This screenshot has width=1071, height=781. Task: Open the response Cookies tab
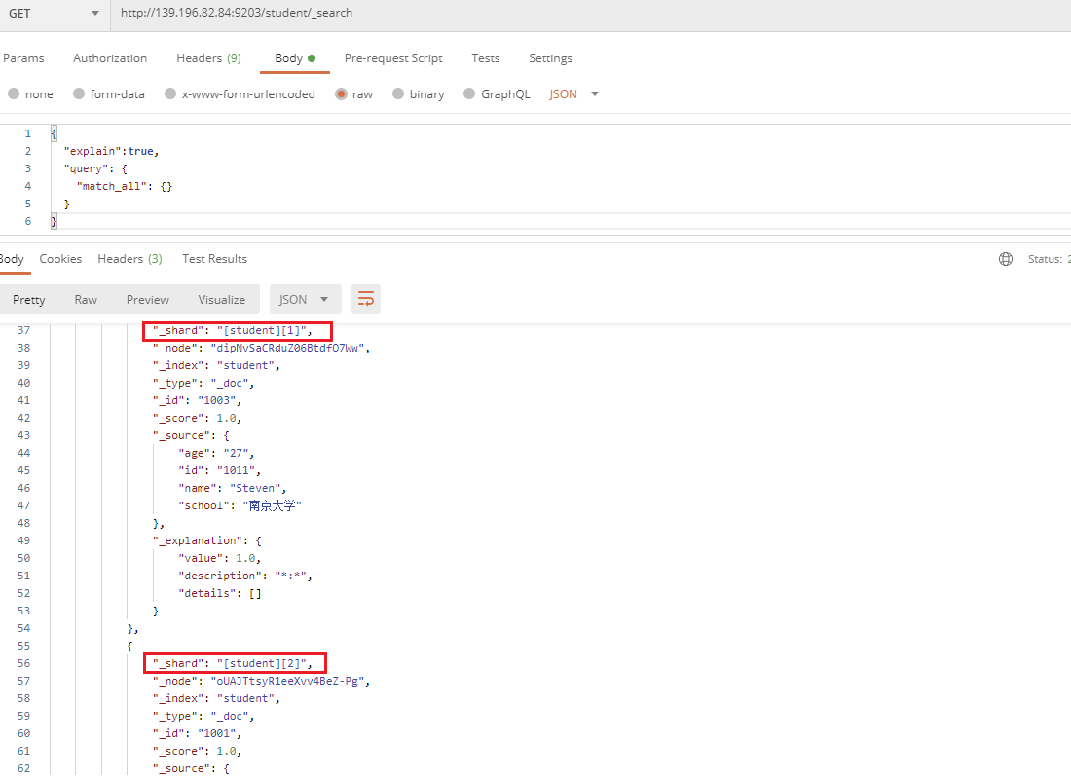60,259
